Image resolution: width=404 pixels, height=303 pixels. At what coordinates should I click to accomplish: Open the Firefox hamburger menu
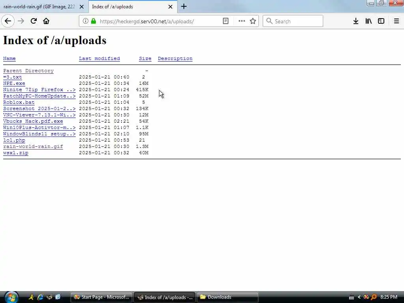click(x=397, y=21)
